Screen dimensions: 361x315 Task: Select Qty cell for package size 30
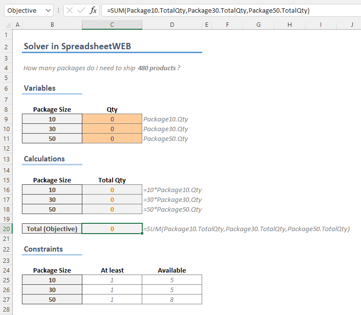point(112,129)
